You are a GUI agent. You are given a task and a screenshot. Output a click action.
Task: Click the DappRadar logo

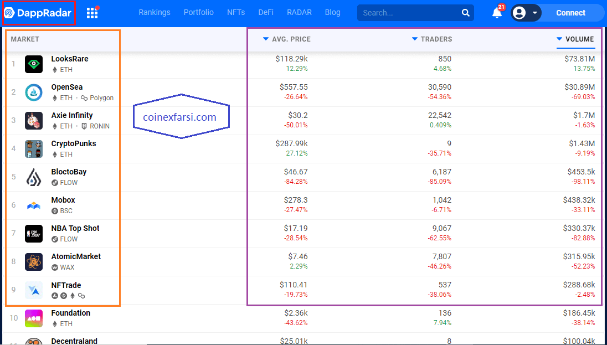[38, 13]
